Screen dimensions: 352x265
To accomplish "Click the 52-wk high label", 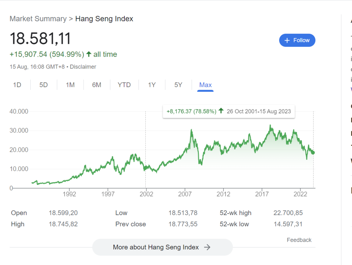I will pos(235,213).
